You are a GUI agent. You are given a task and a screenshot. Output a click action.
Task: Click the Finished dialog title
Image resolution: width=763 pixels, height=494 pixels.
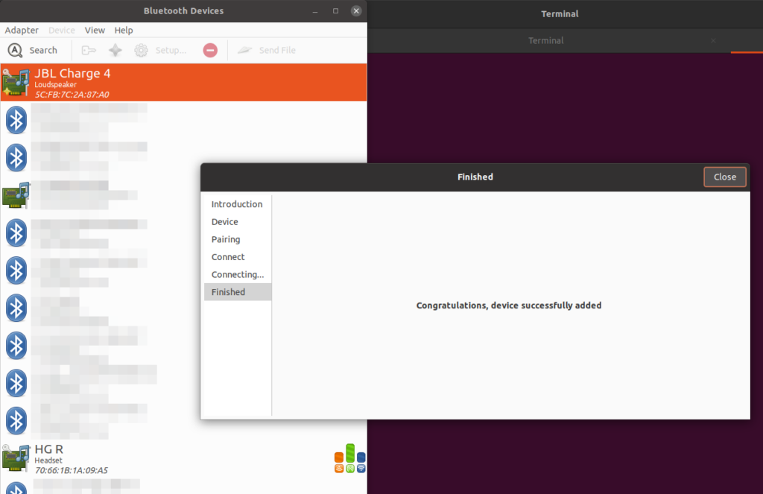point(475,177)
